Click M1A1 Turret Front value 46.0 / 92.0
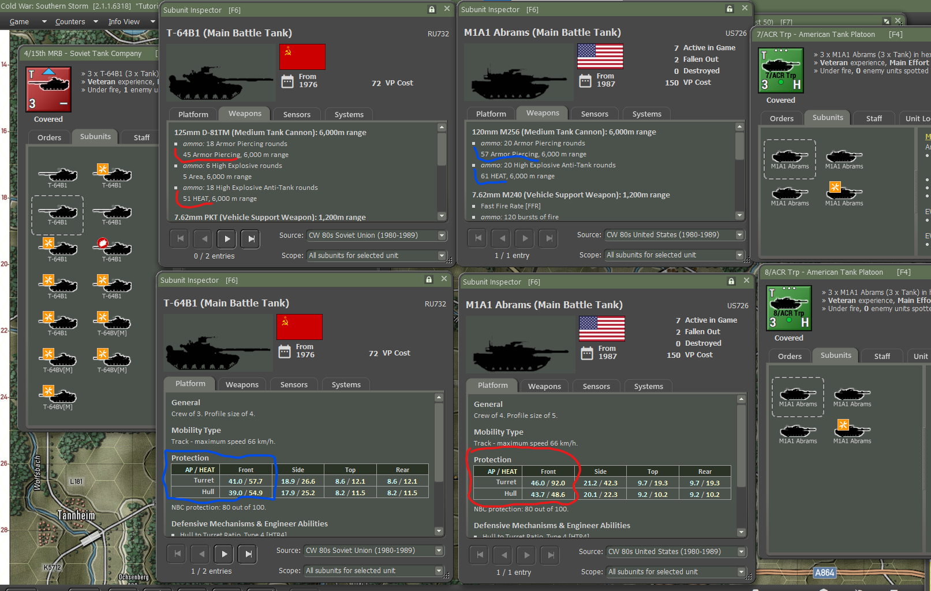931x591 pixels. [x=548, y=482]
